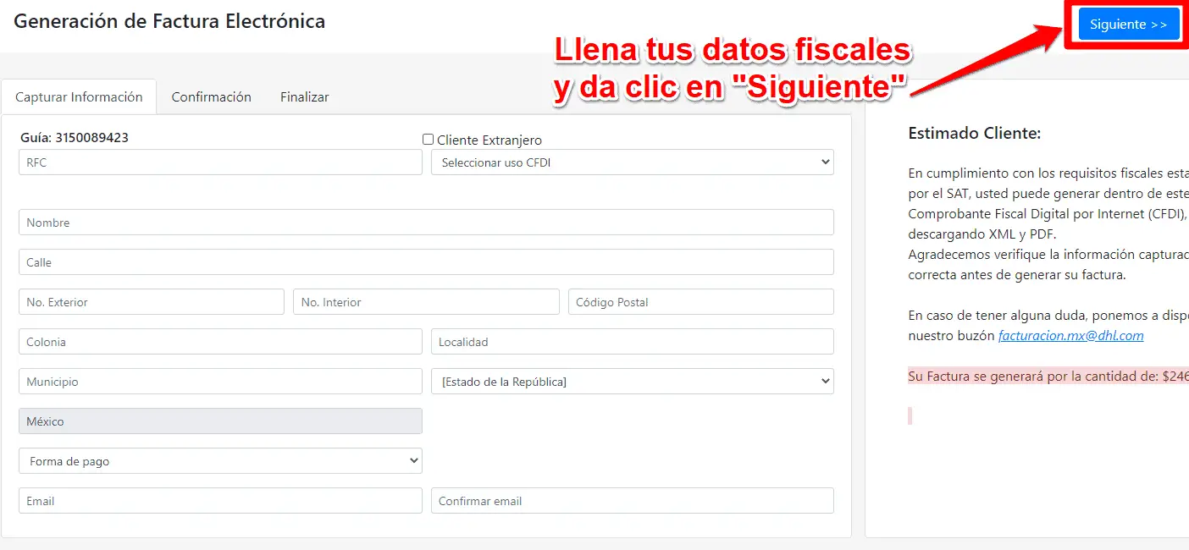Image resolution: width=1189 pixels, height=550 pixels.
Task: Click the Generación de Factura Electrónica heading
Action: tap(169, 21)
